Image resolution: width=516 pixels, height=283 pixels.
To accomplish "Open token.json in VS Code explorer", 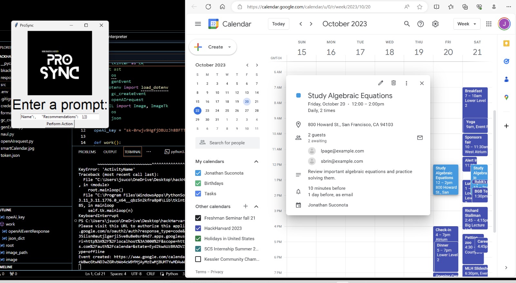I will [10, 156].
